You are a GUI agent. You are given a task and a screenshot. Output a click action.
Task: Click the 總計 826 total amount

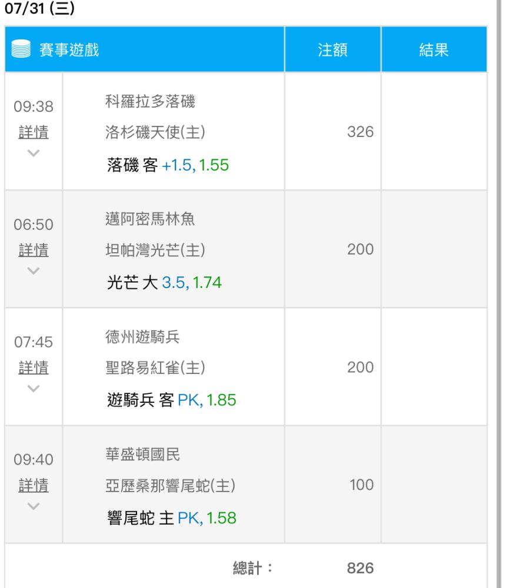click(360, 568)
